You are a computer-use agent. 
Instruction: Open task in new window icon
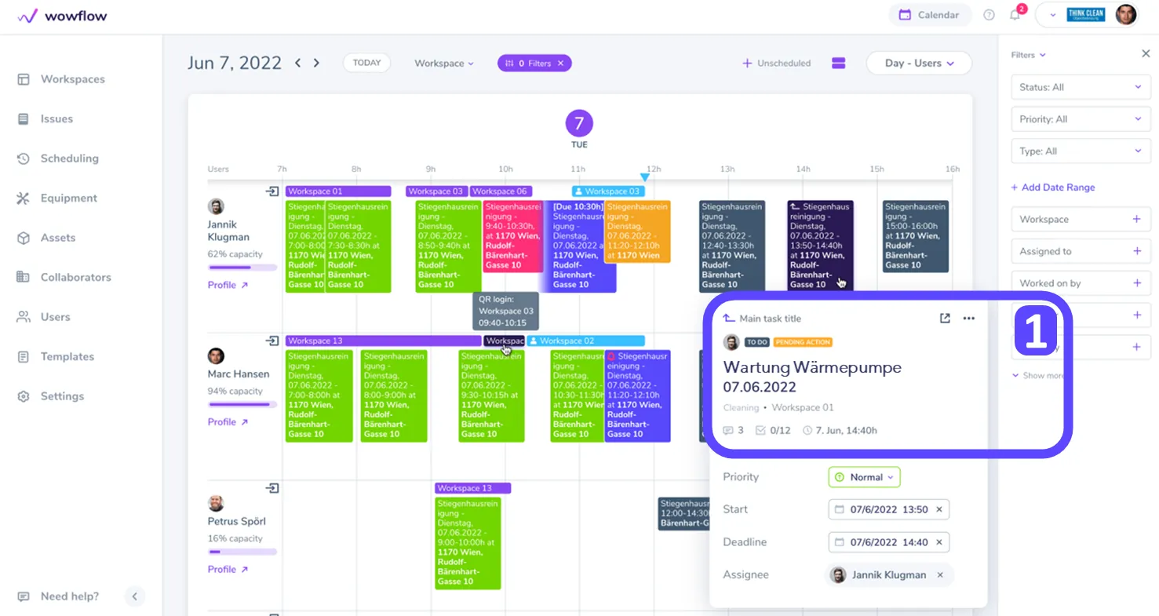(945, 319)
